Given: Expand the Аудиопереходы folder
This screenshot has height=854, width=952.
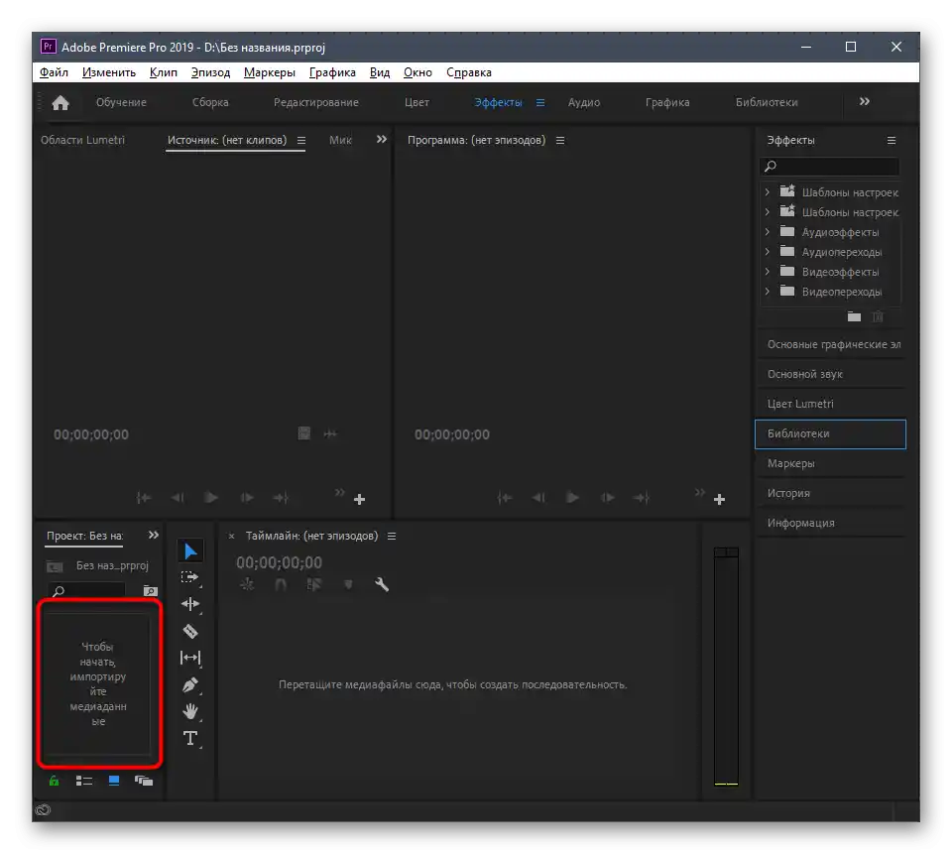Looking at the screenshot, I should [767, 252].
